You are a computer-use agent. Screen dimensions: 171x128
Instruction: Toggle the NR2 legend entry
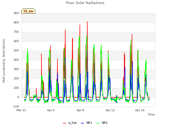tap(102, 123)
